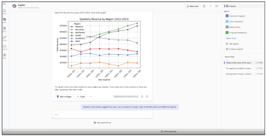Start a New chat
The width and height of the screenshot is (267, 136).
(x=192, y=6)
